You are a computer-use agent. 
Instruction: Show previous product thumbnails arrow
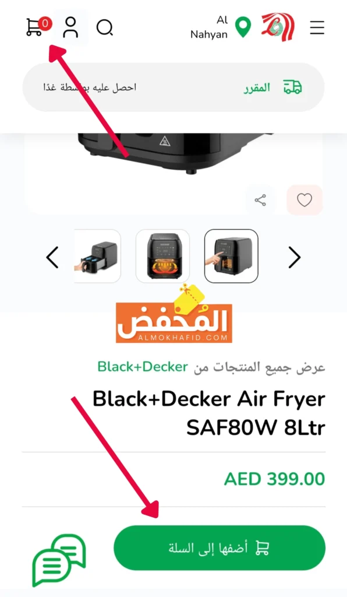[52, 257]
